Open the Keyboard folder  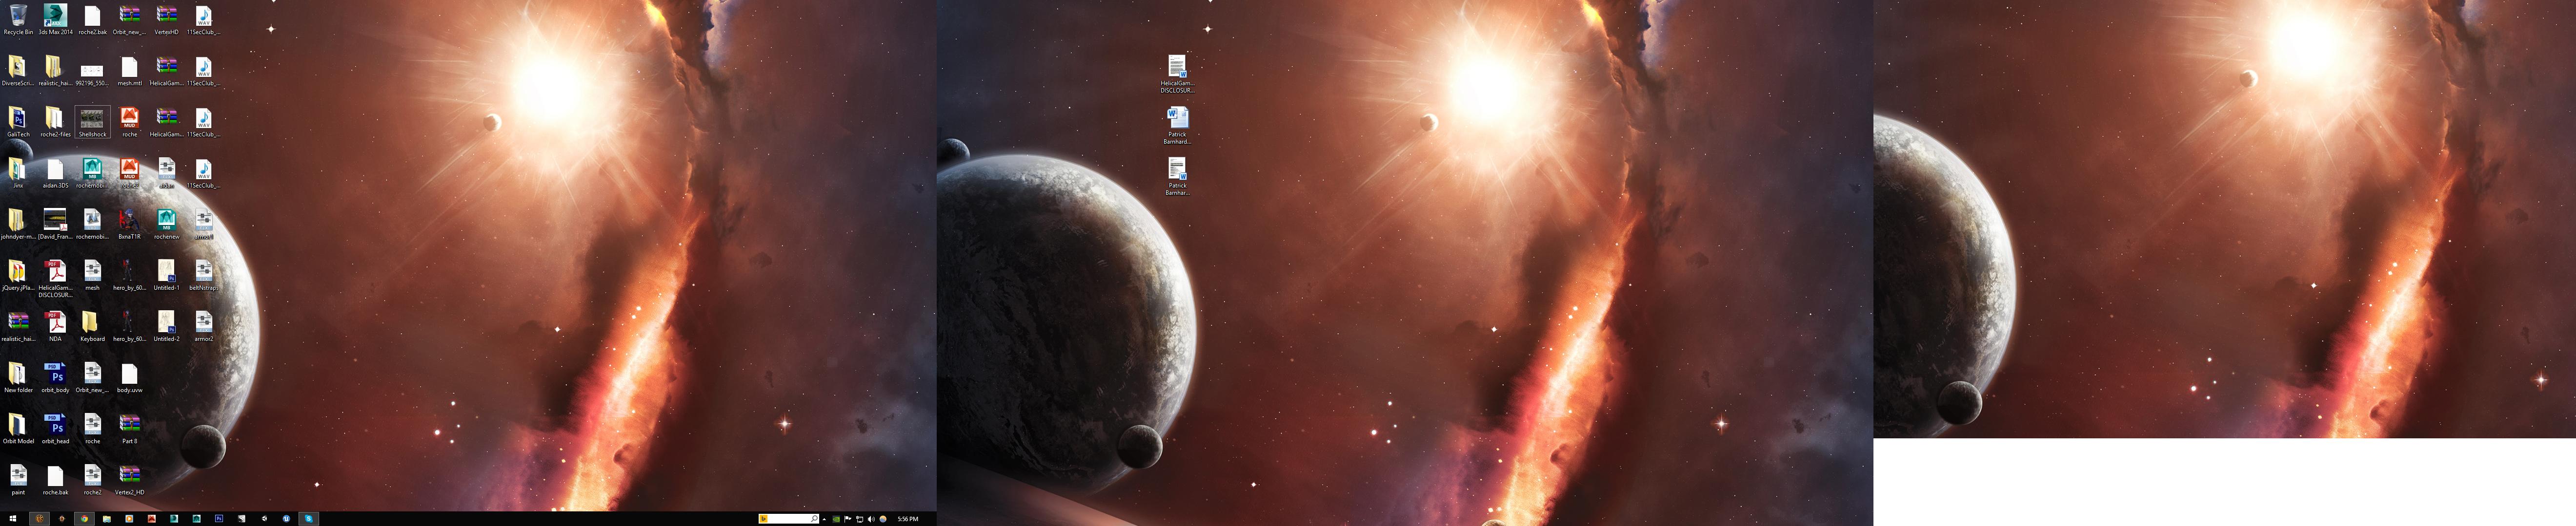tap(92, 325)
